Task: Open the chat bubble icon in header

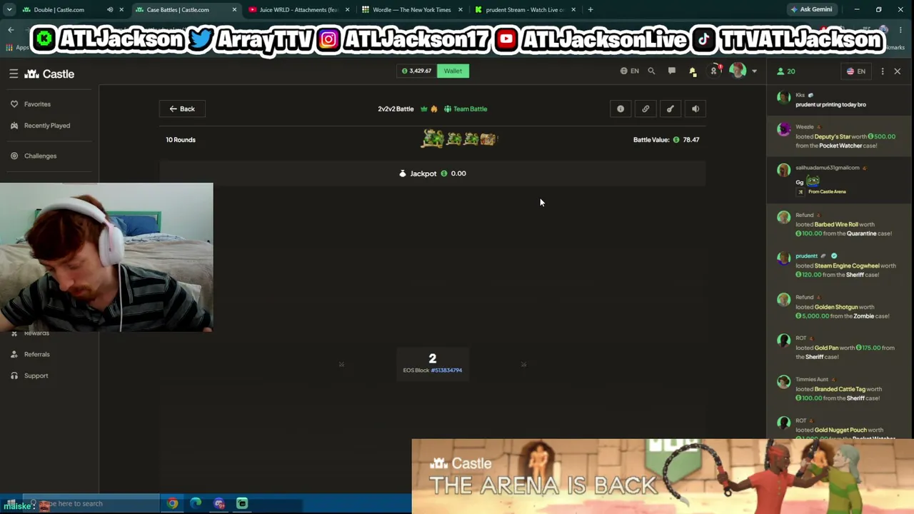Action: pos(672,71)
